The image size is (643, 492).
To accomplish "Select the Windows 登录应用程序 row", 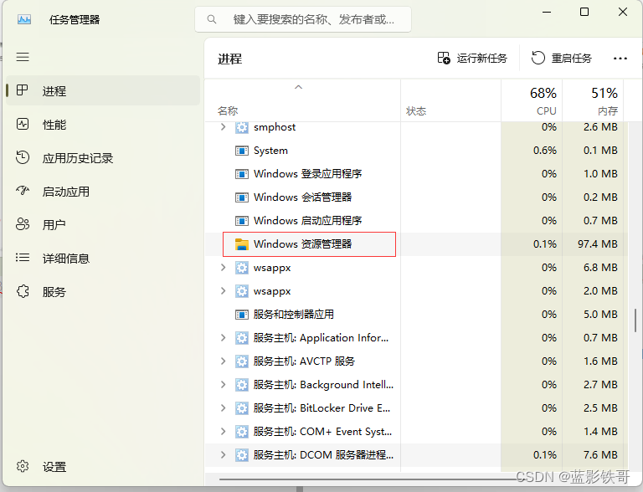I will tap(416, 174).
